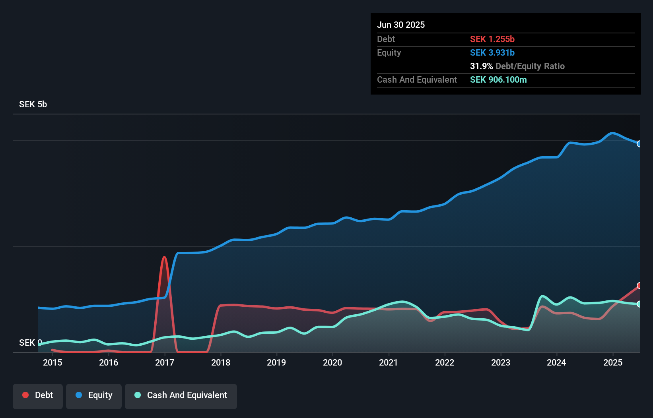Click the 2015 x-axis label
This screenshot has height=418, width=653.
coord(52,362)
